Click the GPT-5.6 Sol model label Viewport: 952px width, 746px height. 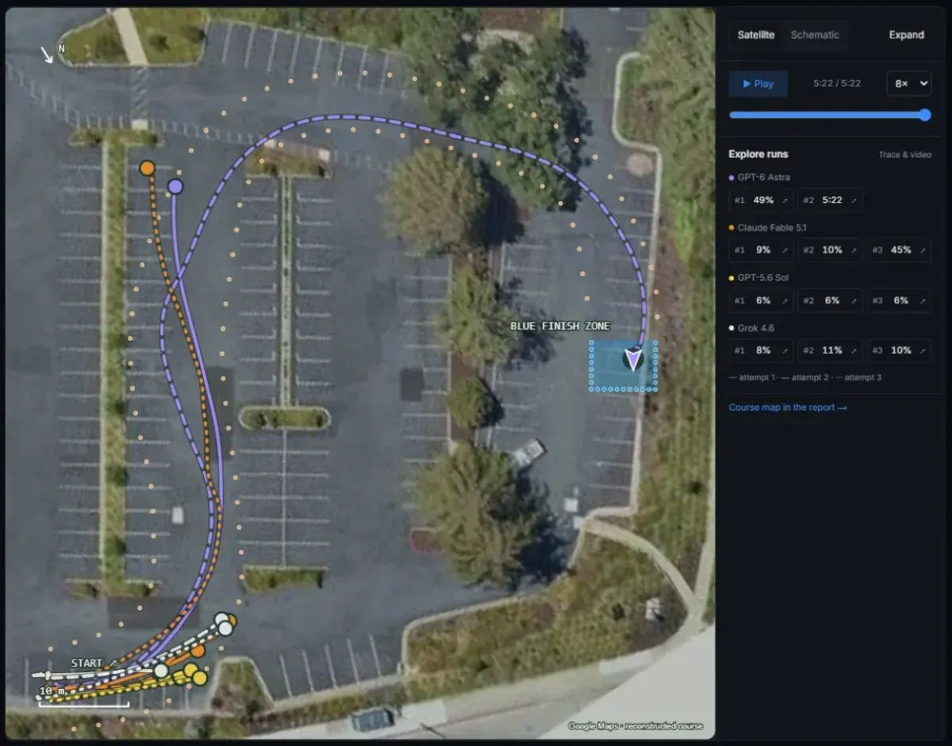(763, 277)
